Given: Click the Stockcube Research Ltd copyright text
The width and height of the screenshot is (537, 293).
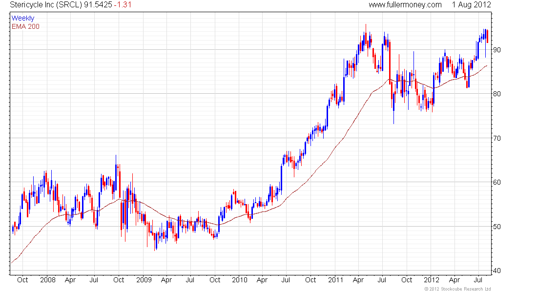Looking at the screenshot, I should (457, 289).
